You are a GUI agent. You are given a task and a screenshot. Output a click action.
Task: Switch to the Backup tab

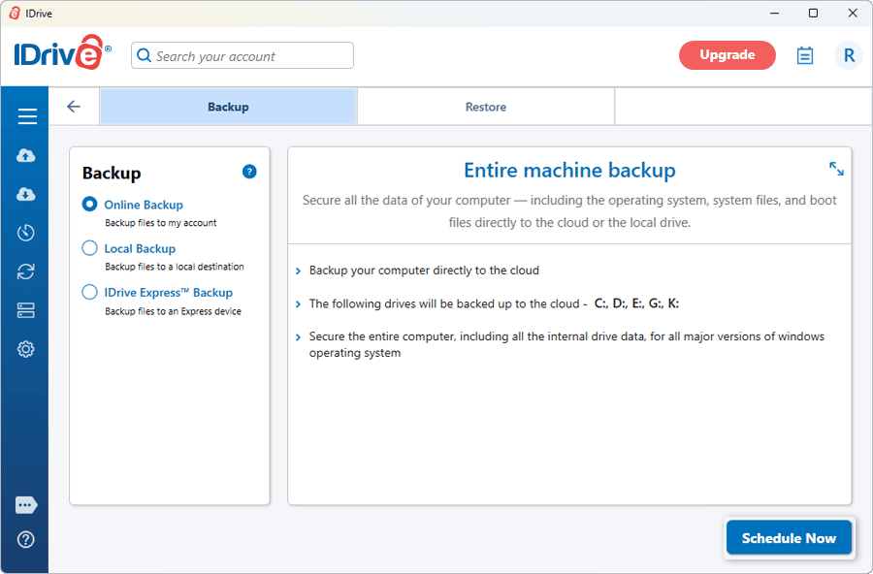pyautogui.click(x=228, y=107)
